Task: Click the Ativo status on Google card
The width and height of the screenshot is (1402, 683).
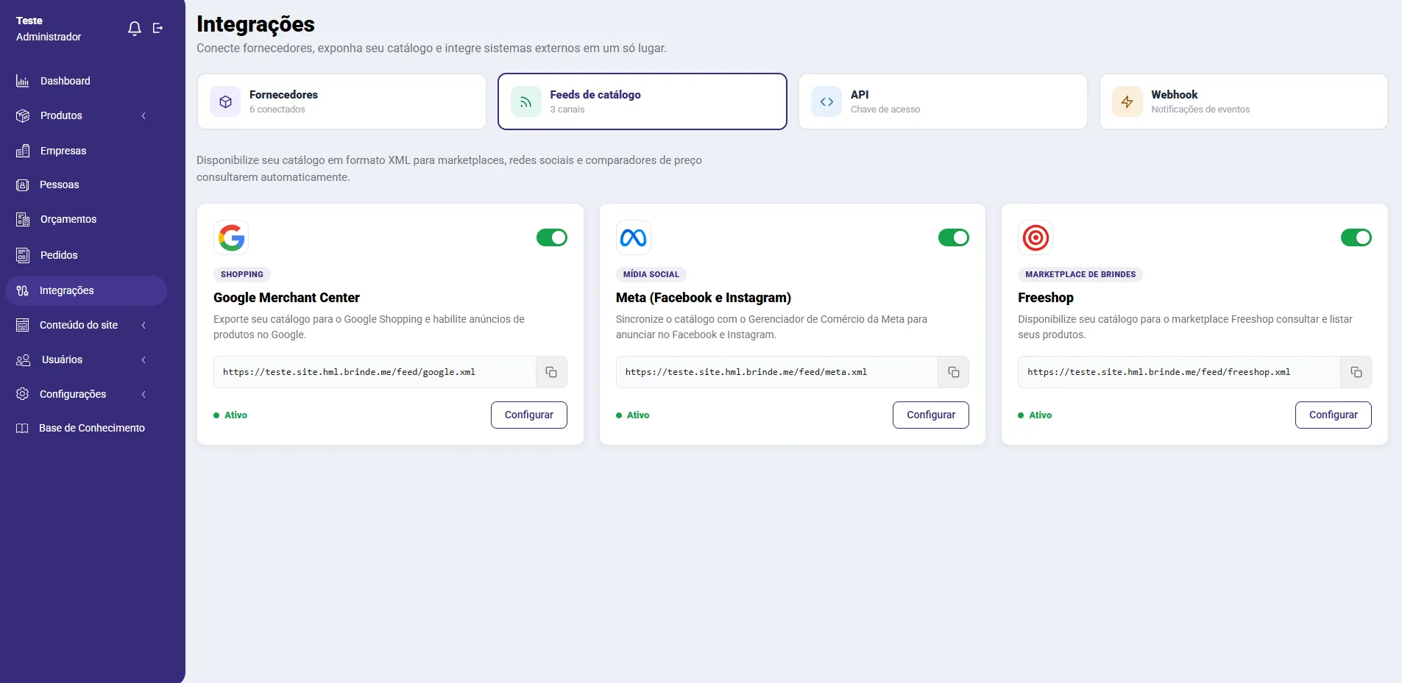Action: [230, 415]
